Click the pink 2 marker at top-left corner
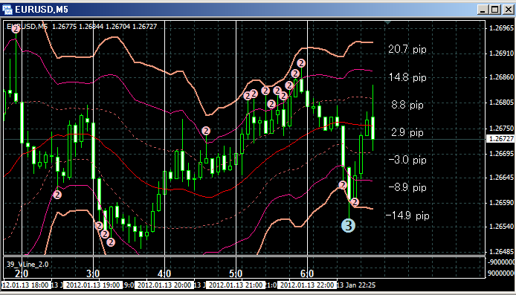The width and height of the screenshot is (516, 295). coord(16,29)
